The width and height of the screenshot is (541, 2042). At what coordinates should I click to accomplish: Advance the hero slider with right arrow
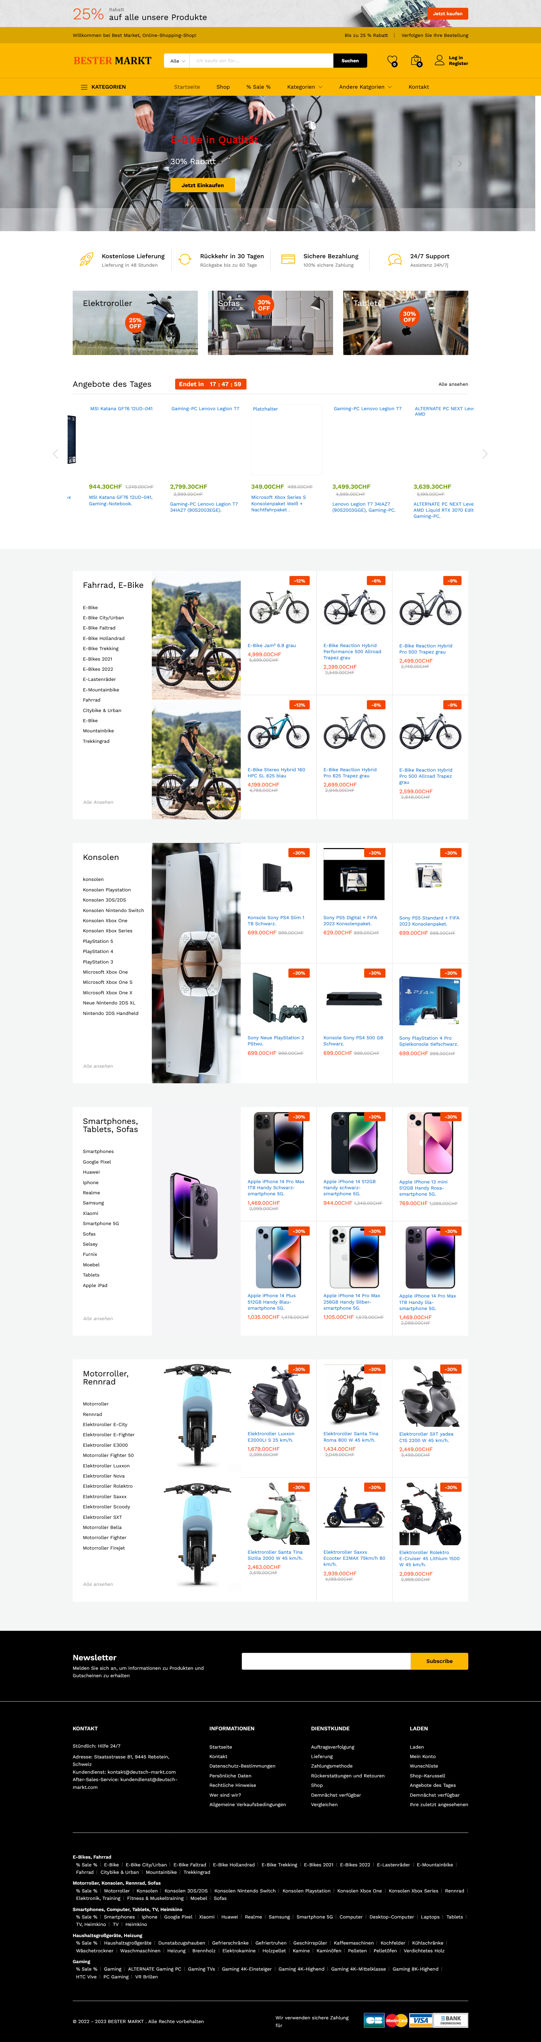coord(460,163)
